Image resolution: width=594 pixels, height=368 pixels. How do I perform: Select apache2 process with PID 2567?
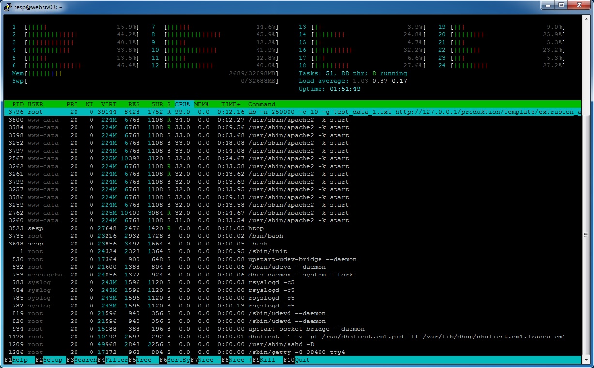pos(292,158)
